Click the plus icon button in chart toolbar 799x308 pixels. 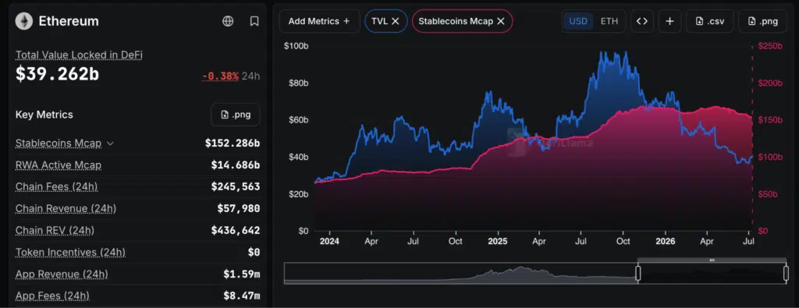point(669,21)
